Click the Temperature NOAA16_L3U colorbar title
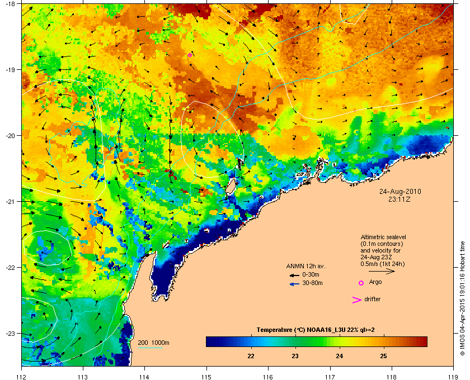 [316, 330]
